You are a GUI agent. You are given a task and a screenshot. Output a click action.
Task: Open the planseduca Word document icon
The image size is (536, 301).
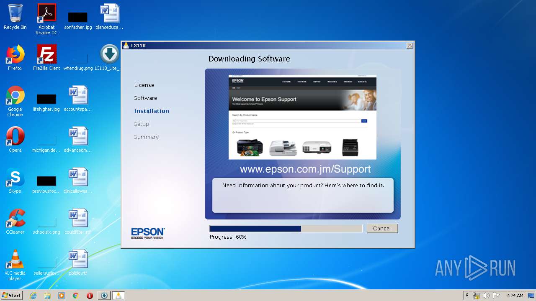point(109,17)
